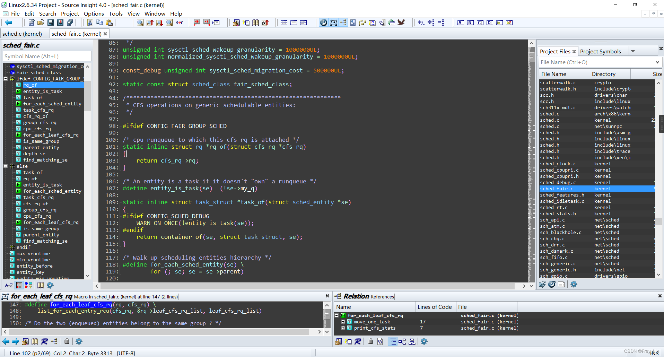Click the References label in the Relation window
Image resolution: width=664 pixels, height=357 pixels.
382,297
